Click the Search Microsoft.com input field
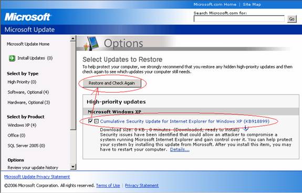The height and width of the screenshot is (193, 302). pos(239,19)
